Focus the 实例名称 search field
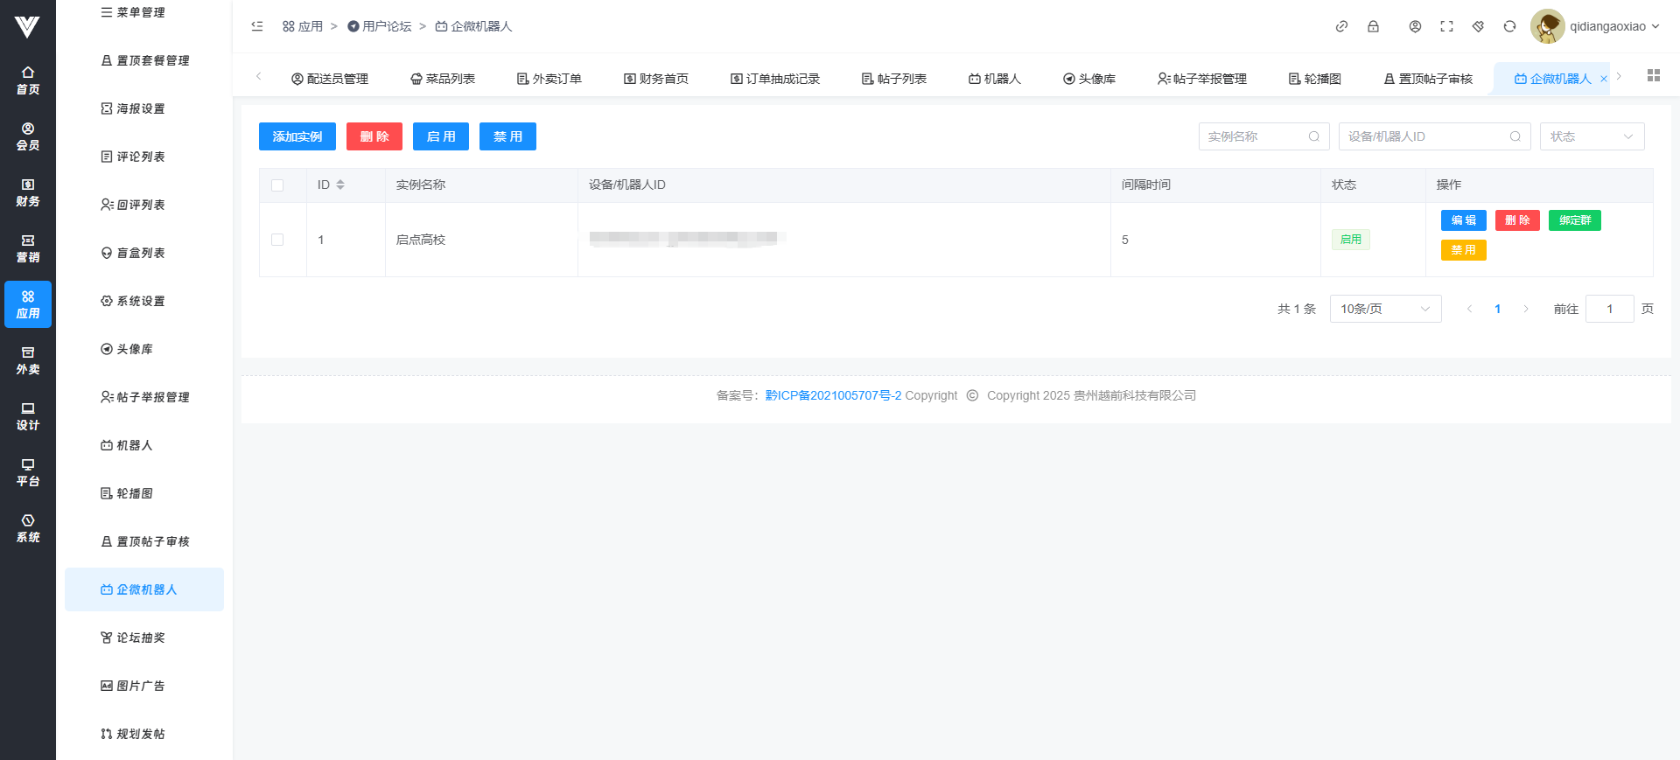The width and height of the screenshot is (1680, 760). tap(1256, 136)
